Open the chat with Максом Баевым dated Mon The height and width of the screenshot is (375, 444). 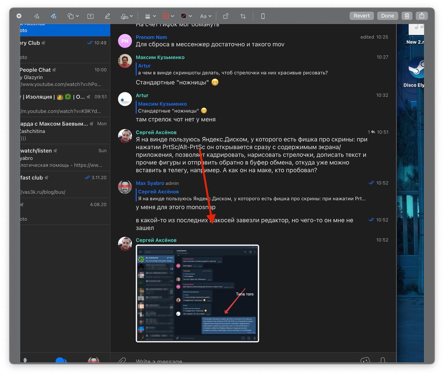click(x=65, y=131)
